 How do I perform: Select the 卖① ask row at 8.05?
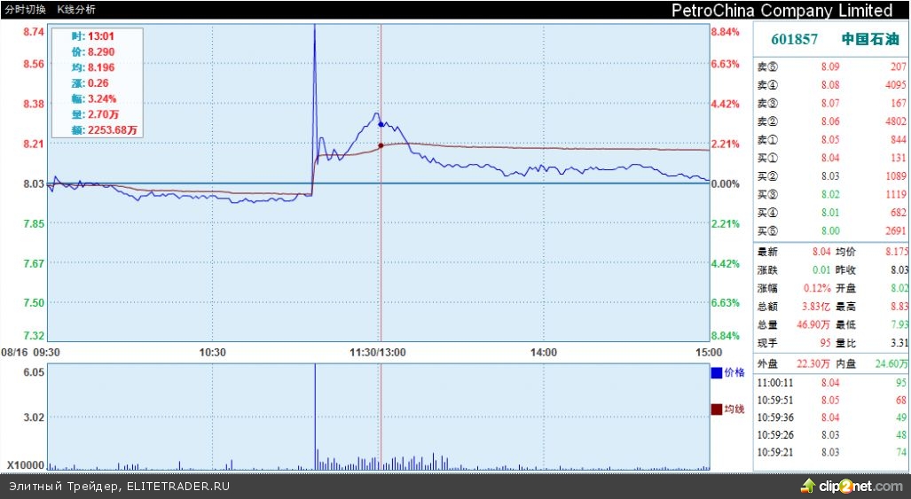coord(831,140)
